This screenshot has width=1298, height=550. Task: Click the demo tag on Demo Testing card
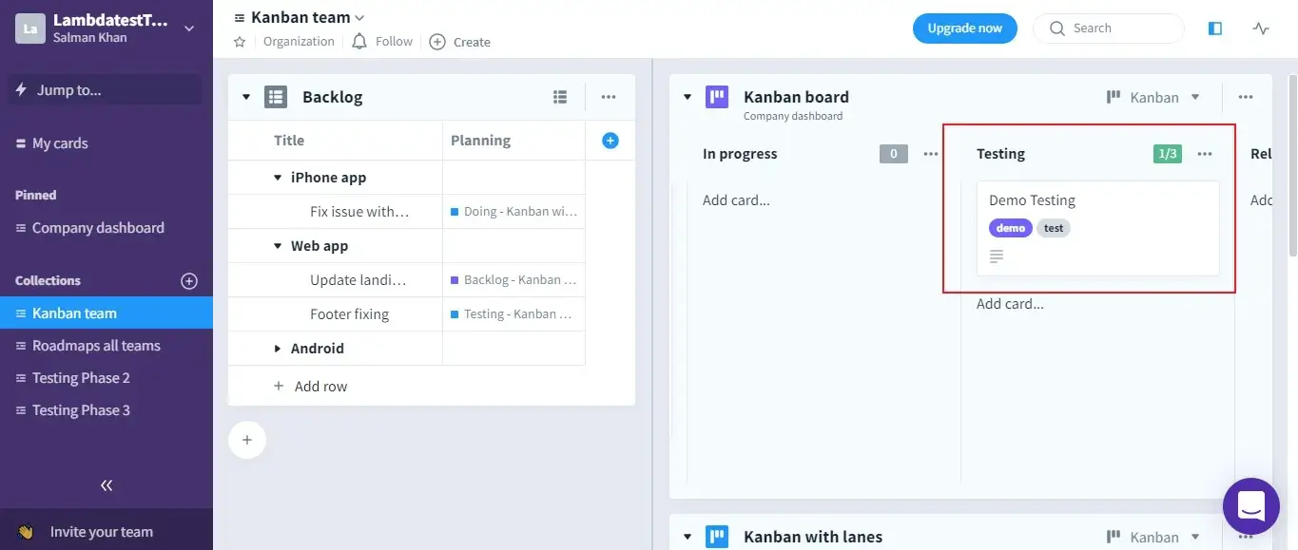[x=1010, y=228]
